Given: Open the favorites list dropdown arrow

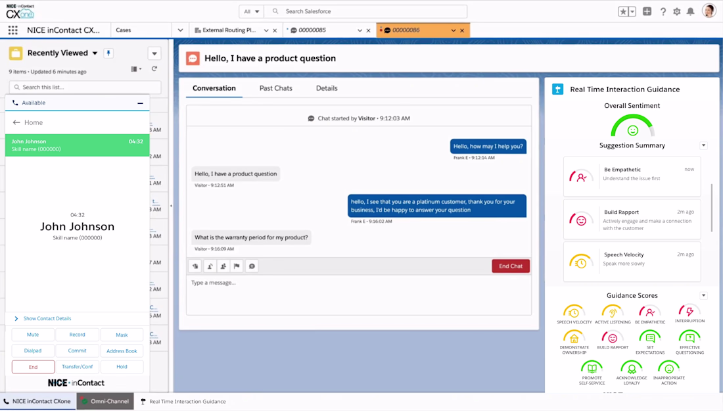Looking at the screenshot, I should tap(632, 12).
